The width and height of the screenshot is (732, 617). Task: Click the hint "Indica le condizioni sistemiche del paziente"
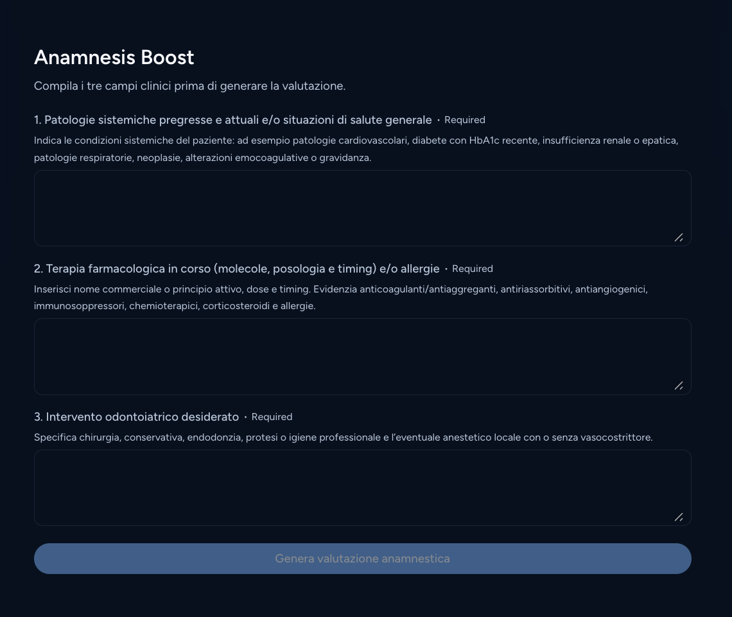[x=134, y=140]
